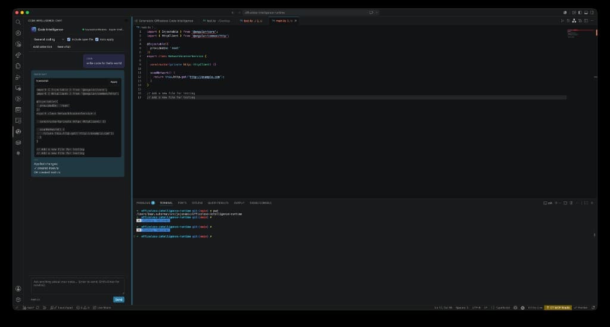Switch to the Problems panel tab
Viewport: 610px width, 327px height.
tap(145, 203)
